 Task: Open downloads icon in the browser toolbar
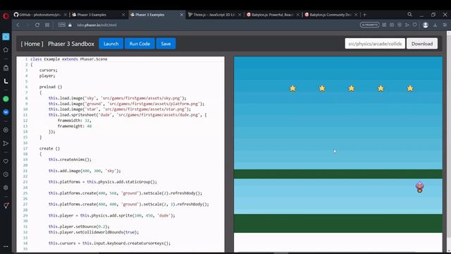(x=435, y=25)
